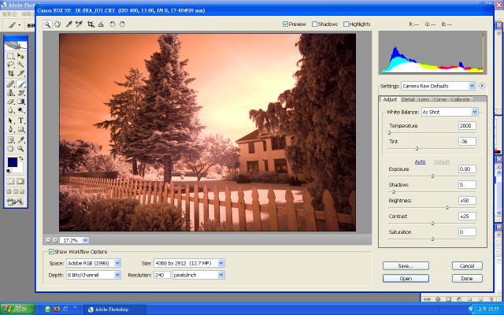The width and height of the screenshot is (504, 315).
Task: Switch to Standard editing mode in toolbox
Action: (10, 181)
